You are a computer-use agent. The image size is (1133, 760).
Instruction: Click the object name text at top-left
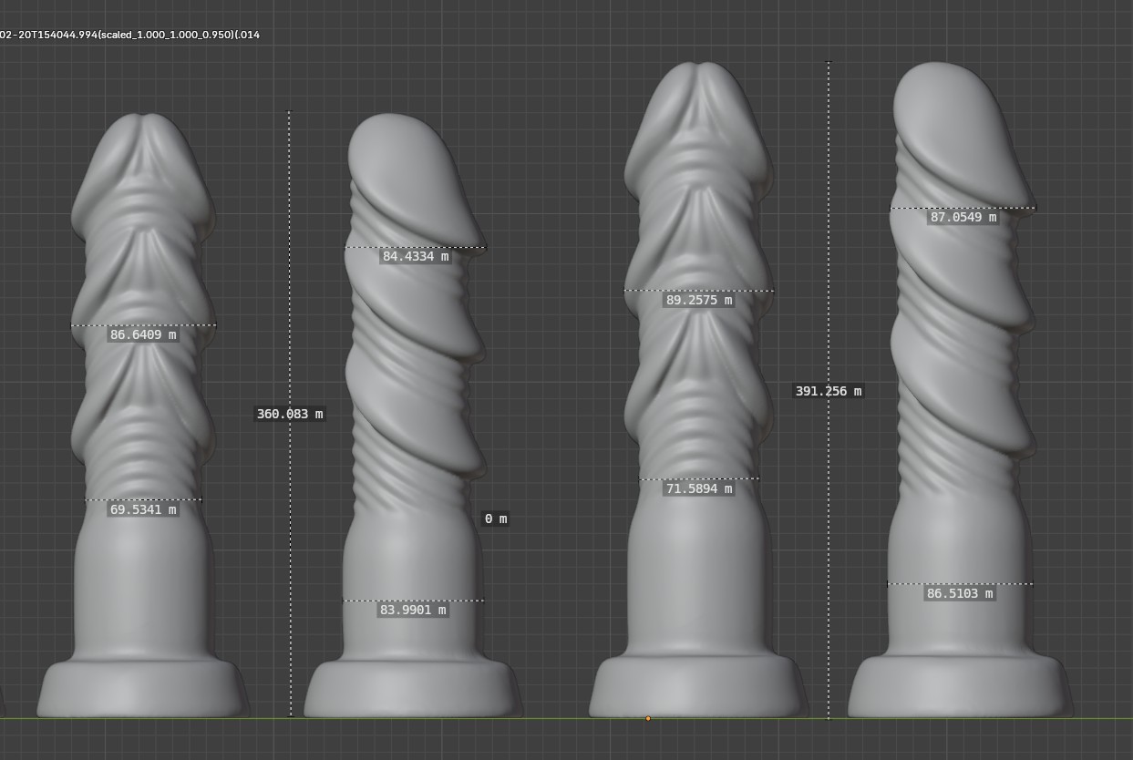tap(129, 35)
